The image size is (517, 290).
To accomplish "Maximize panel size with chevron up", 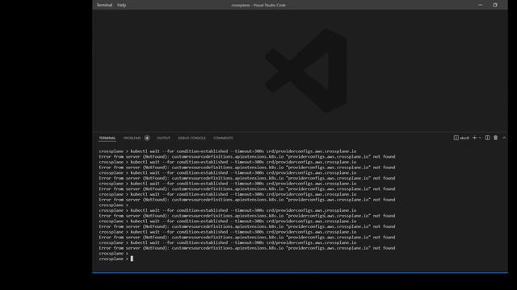I will pyautogui.click(x=504, y=138).
